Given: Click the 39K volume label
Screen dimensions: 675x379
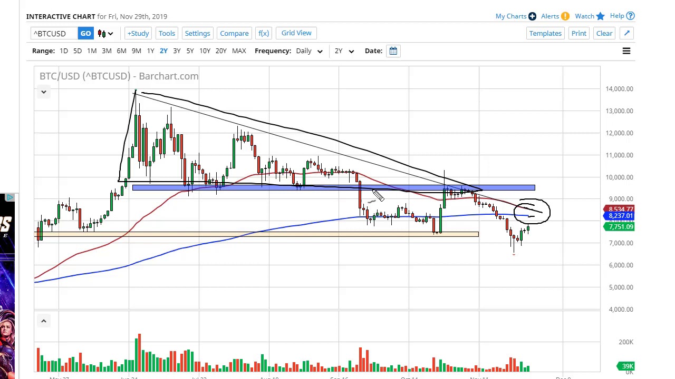Looking at the screenshot, I should 627,366.
